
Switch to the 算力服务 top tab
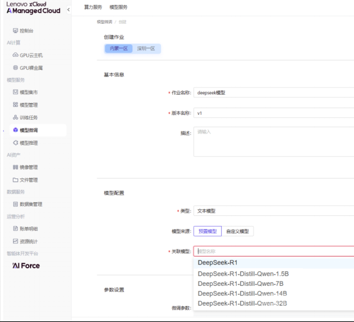point(93,7)
